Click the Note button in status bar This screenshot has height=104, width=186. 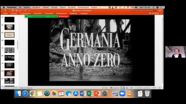pos(105,88)
